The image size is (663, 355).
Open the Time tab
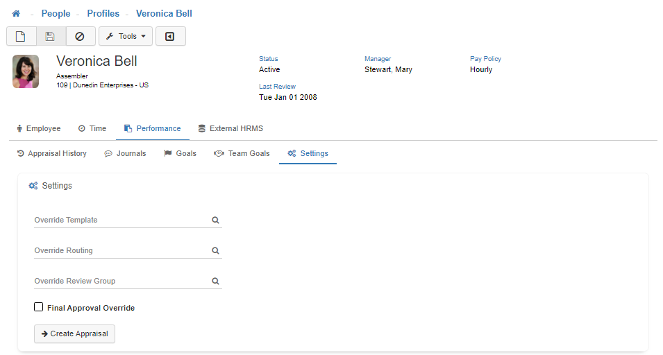click(x=92, y=128)
